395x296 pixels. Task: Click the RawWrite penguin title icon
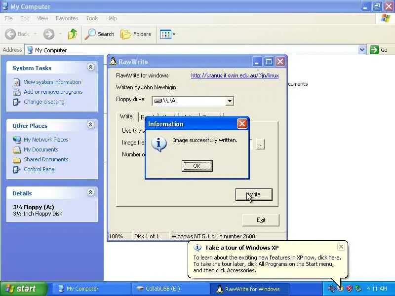pos(113,61)
